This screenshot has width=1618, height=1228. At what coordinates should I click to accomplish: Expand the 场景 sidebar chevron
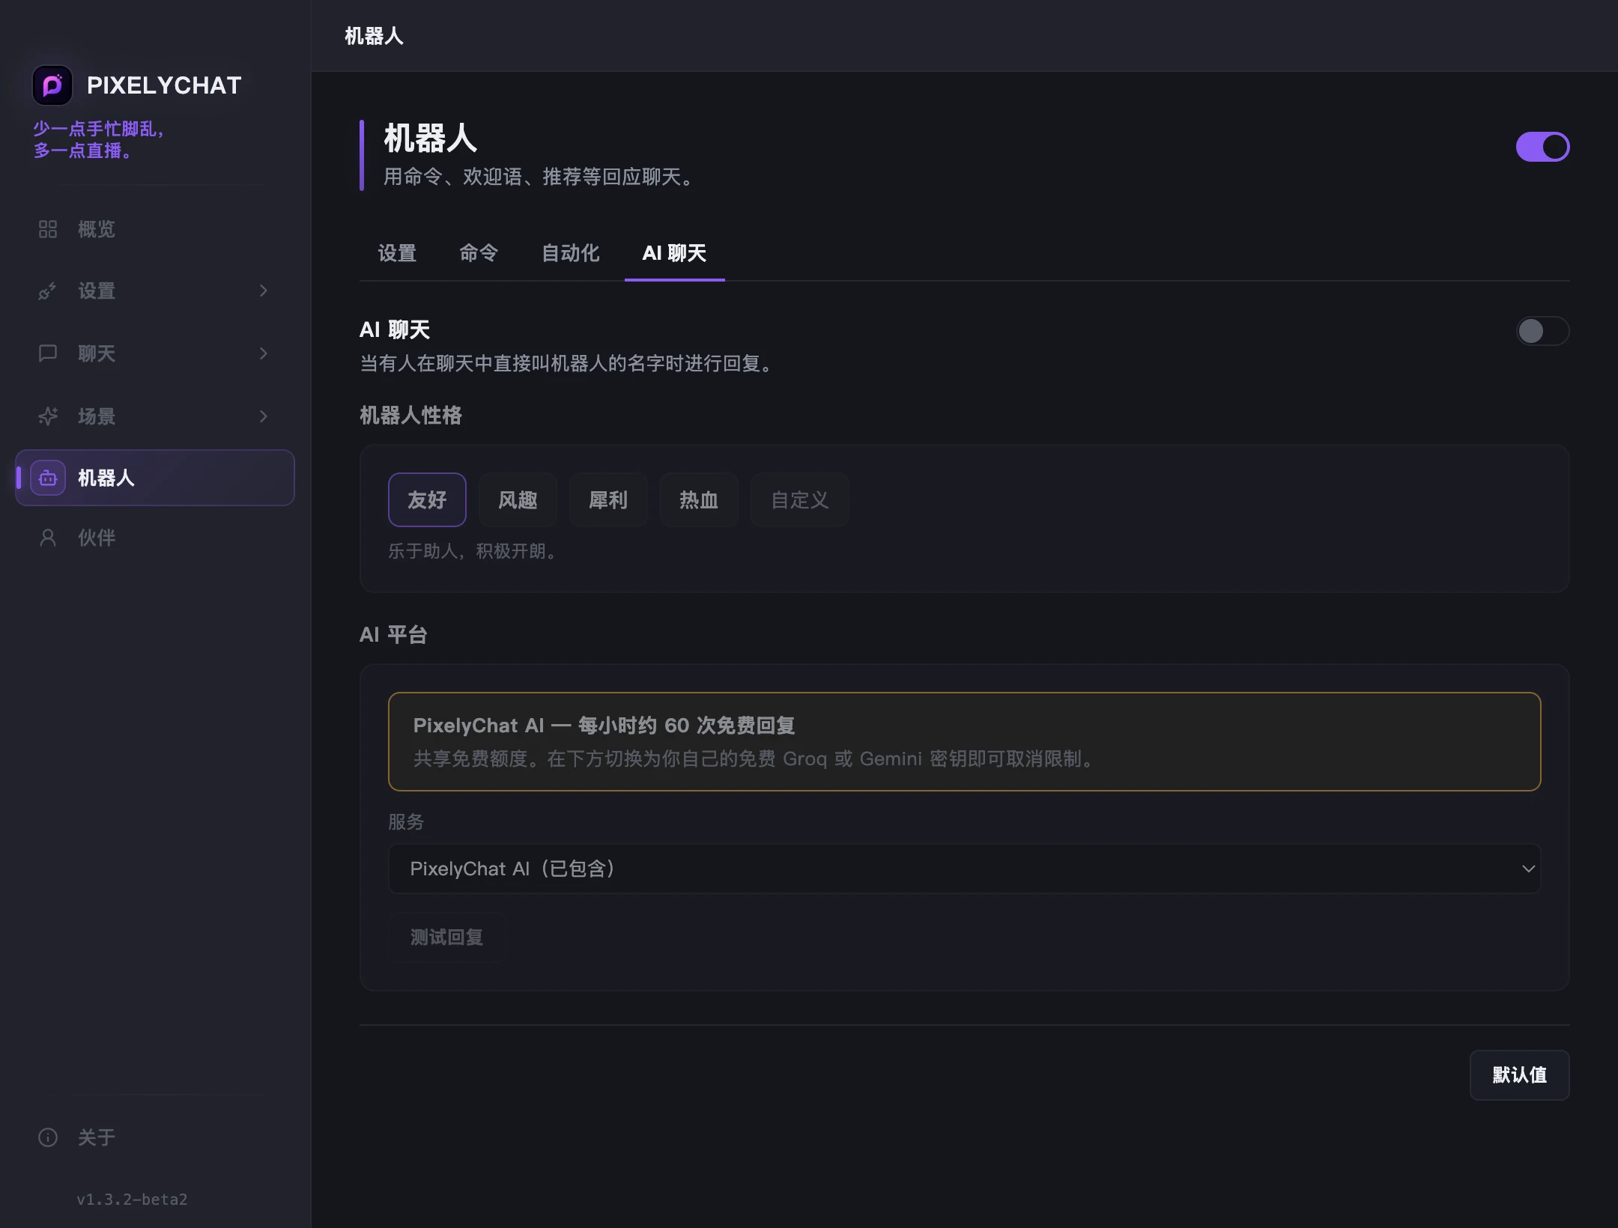click(264, 416)
